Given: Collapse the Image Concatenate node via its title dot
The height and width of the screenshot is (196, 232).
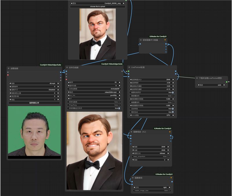Looking at the screenshot, I should click(x=133, y=178).
